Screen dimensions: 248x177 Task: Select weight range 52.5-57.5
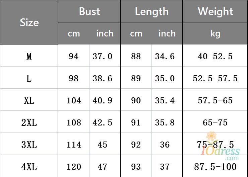(215, 79)
